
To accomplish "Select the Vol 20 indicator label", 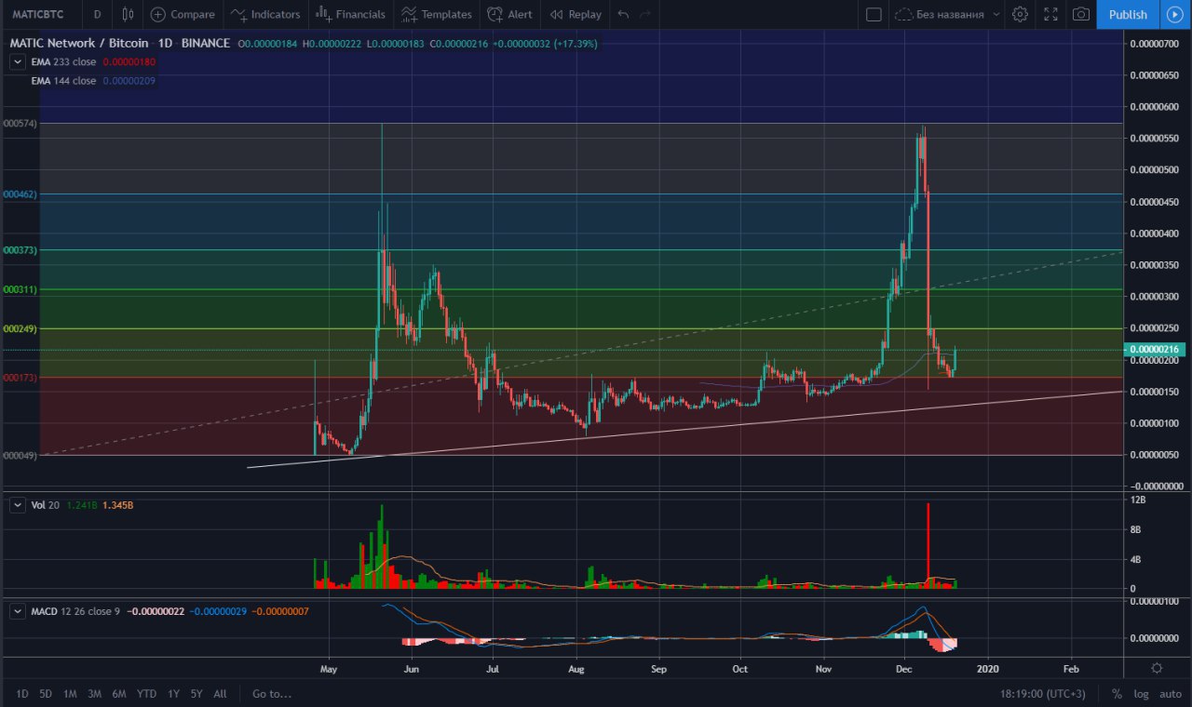I will tap(45, 504).
